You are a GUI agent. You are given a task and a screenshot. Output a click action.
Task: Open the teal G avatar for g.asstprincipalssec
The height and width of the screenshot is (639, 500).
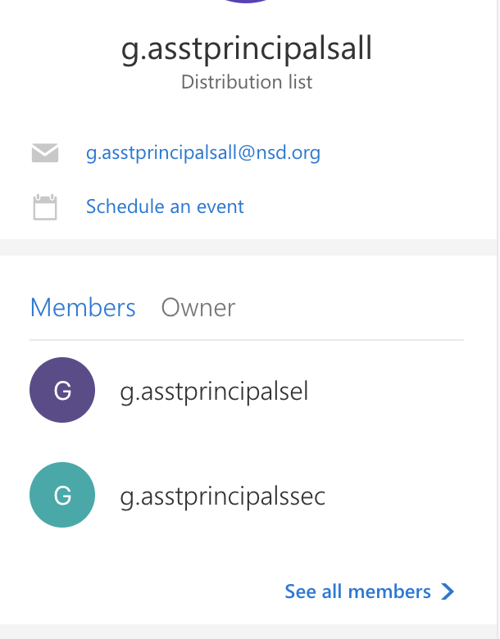pyautogui.click(x=62, y=495)
